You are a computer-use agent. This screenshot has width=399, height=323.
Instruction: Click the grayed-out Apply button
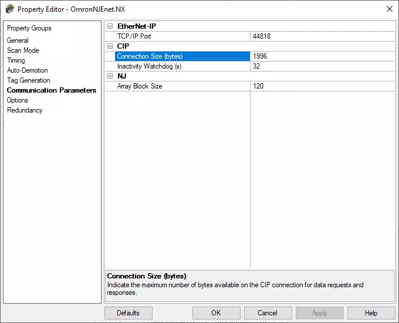pyautogui.click(x=320, y=313)
